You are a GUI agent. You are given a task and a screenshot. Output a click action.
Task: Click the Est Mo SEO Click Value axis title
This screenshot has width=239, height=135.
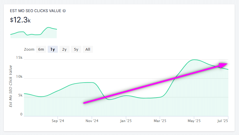(10, 86)
